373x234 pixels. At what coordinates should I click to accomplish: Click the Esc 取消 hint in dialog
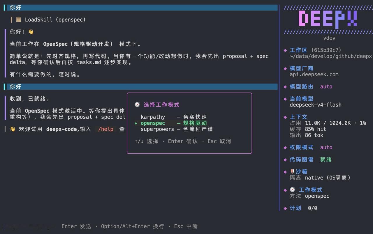[x=219, y=141]
